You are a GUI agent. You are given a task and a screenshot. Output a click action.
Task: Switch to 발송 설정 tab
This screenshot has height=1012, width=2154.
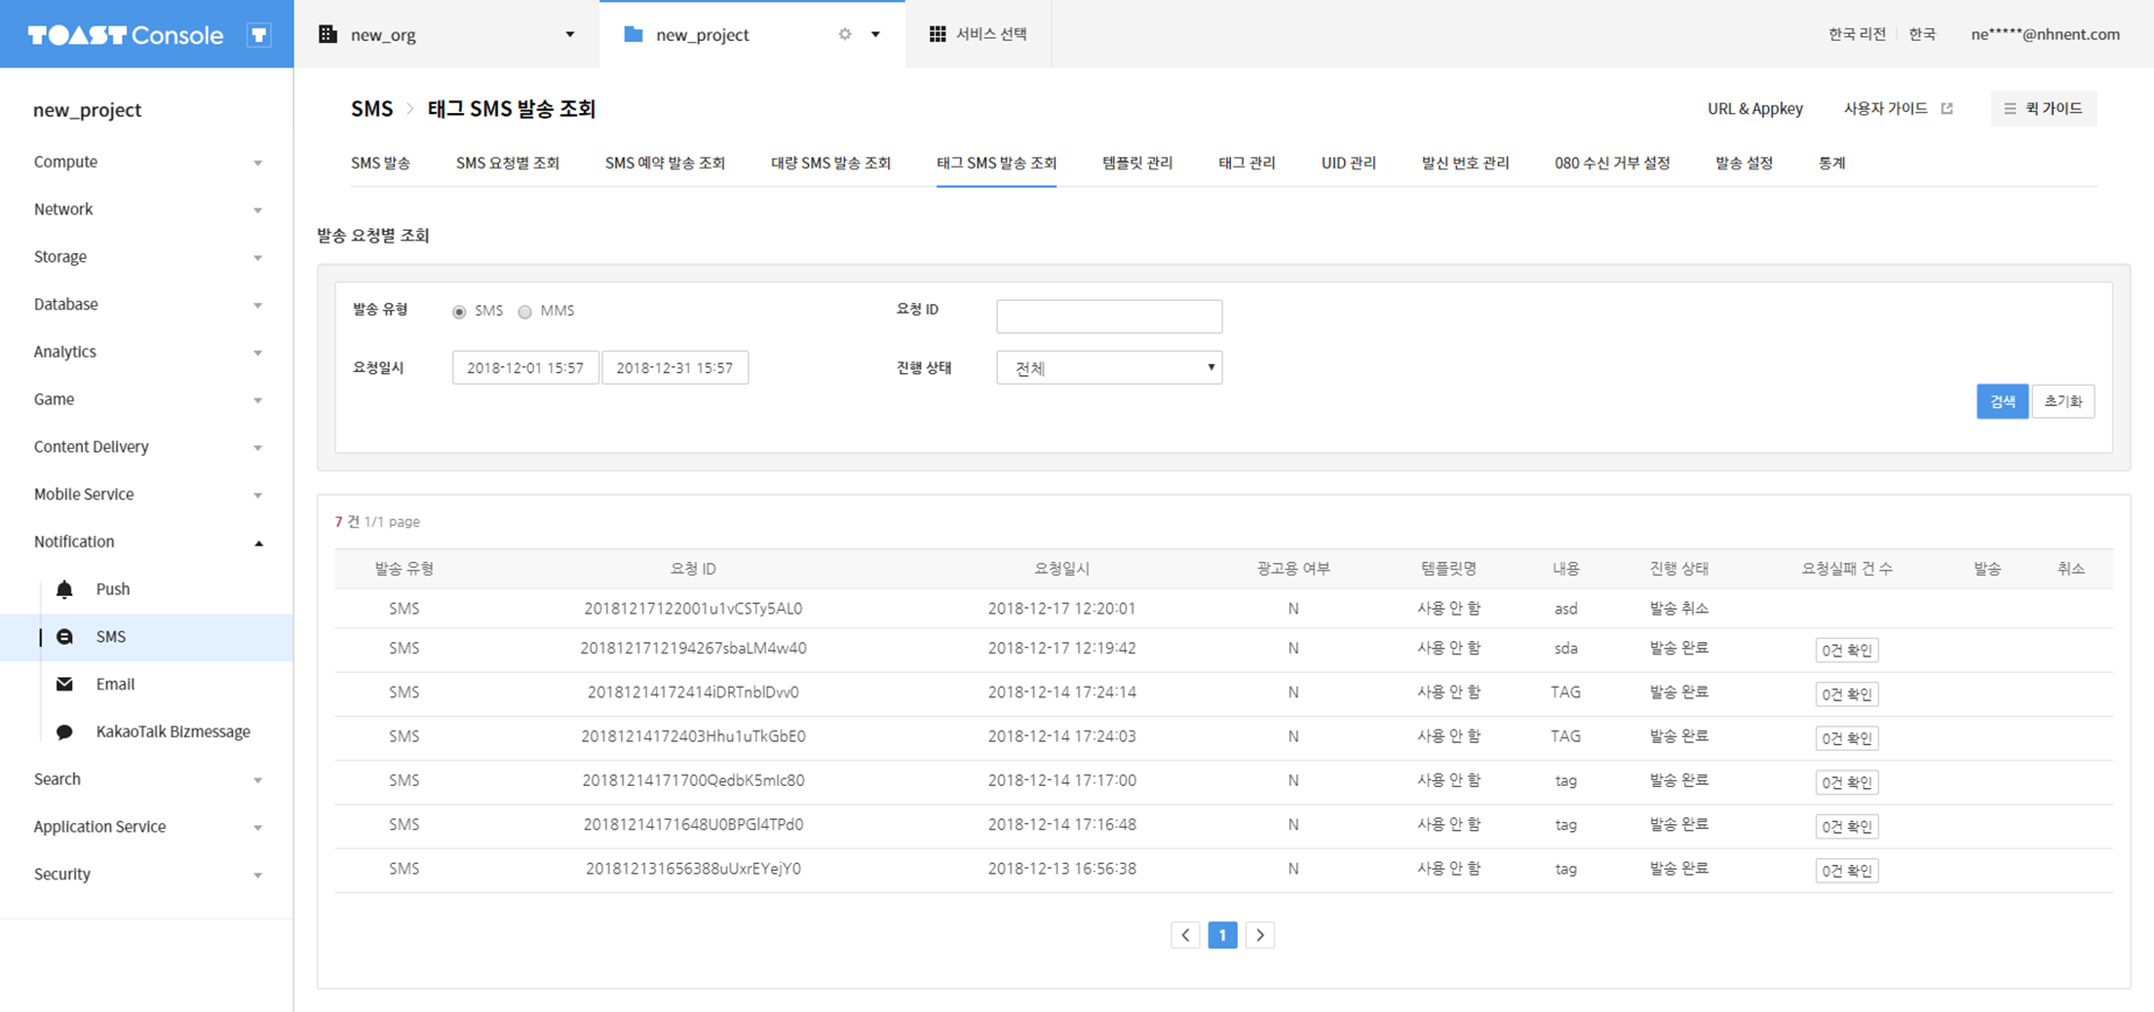coord(1744,163)
